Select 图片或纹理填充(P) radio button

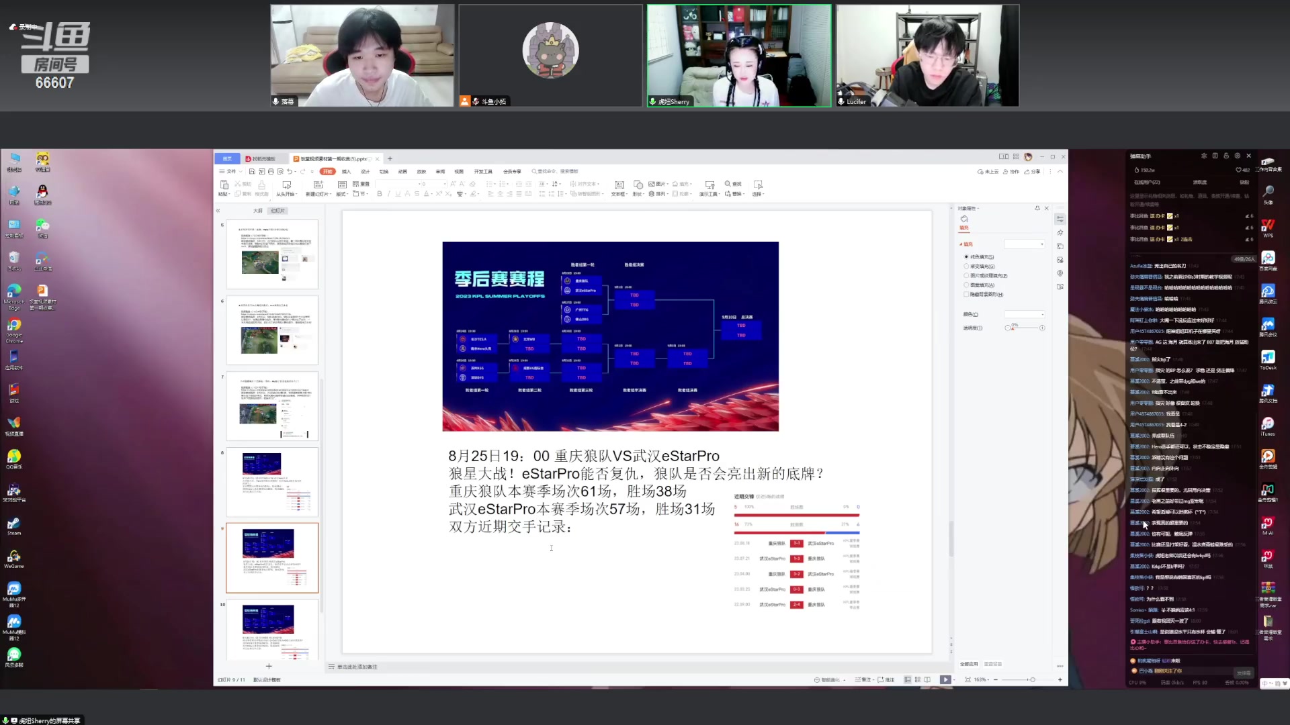967,276
